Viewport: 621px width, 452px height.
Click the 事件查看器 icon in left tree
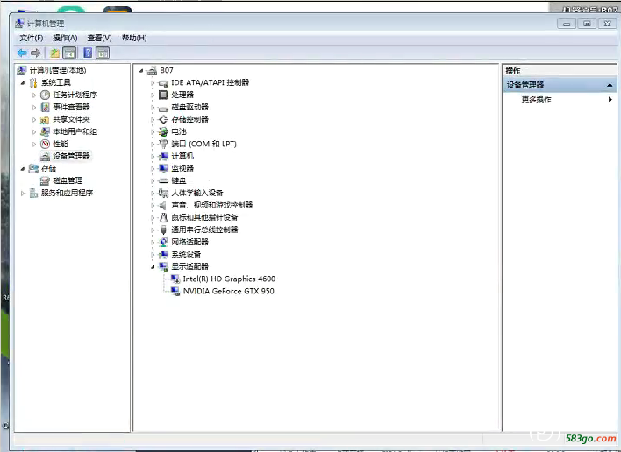pyautogui.click(x=45, y=107)
